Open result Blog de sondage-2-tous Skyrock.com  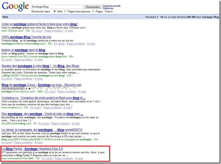coord(41,85)
